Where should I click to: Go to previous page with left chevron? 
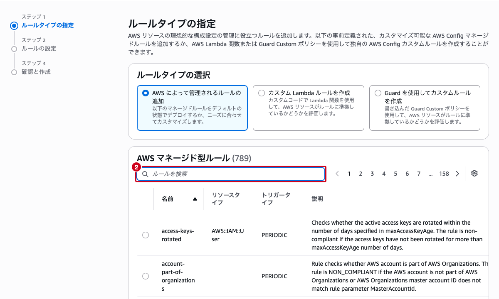[337, 174]
